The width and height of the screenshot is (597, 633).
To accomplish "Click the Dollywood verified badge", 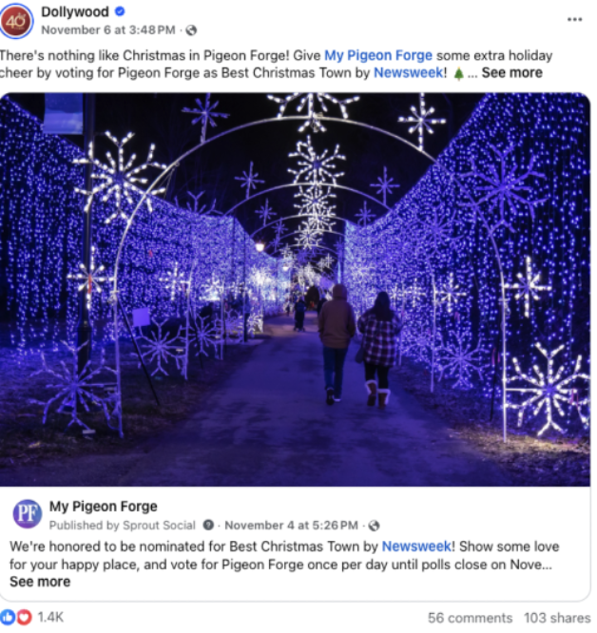I will coord(120,11).
